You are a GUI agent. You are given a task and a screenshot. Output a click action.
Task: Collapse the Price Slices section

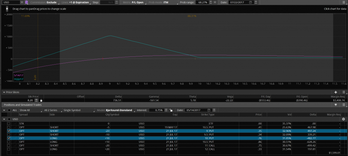[4, 92]
